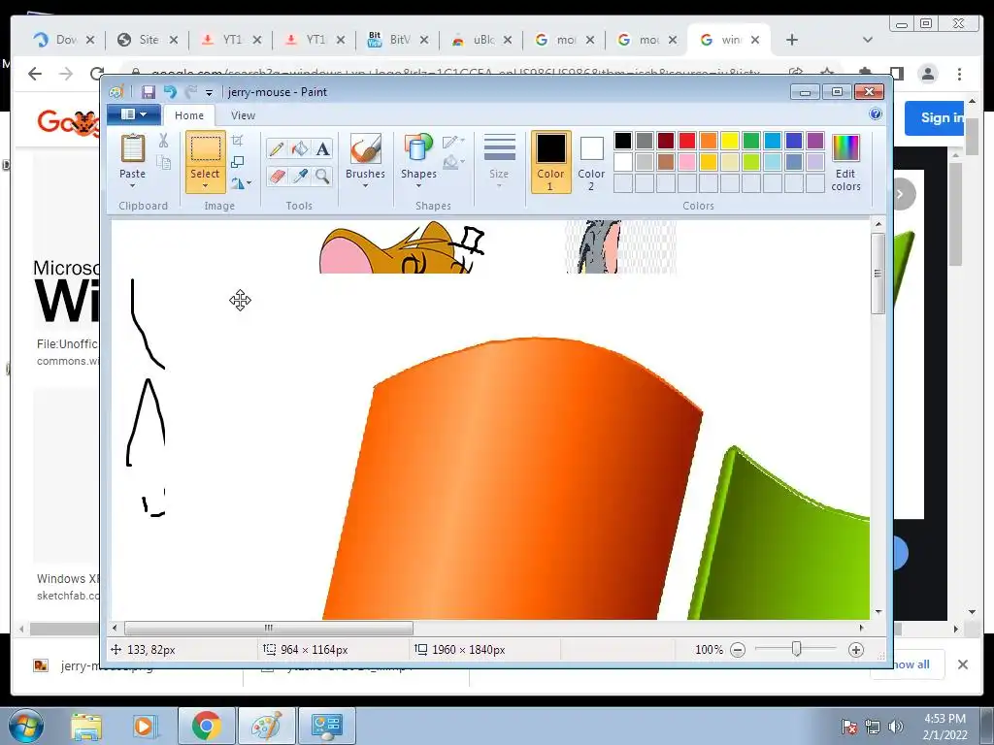Switch to the Home ribbon tab
Image resolution: width=994 pixels, height=745 pixels.
[189, 115]
